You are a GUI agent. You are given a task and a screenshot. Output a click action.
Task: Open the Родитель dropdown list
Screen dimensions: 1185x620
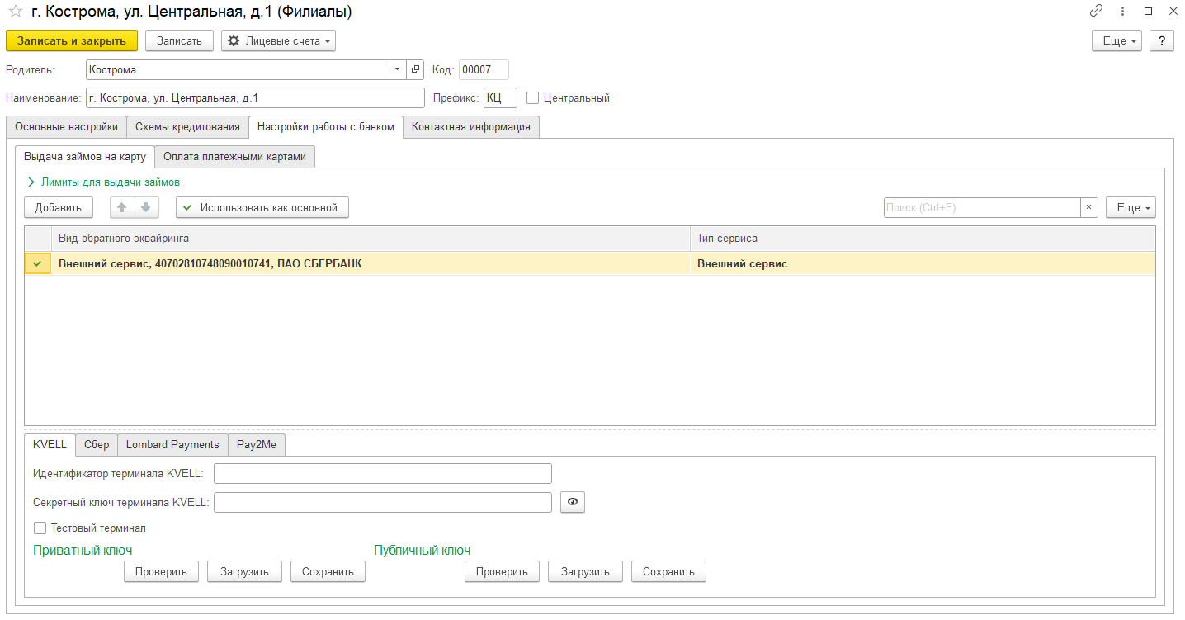[x=398, y=70]
